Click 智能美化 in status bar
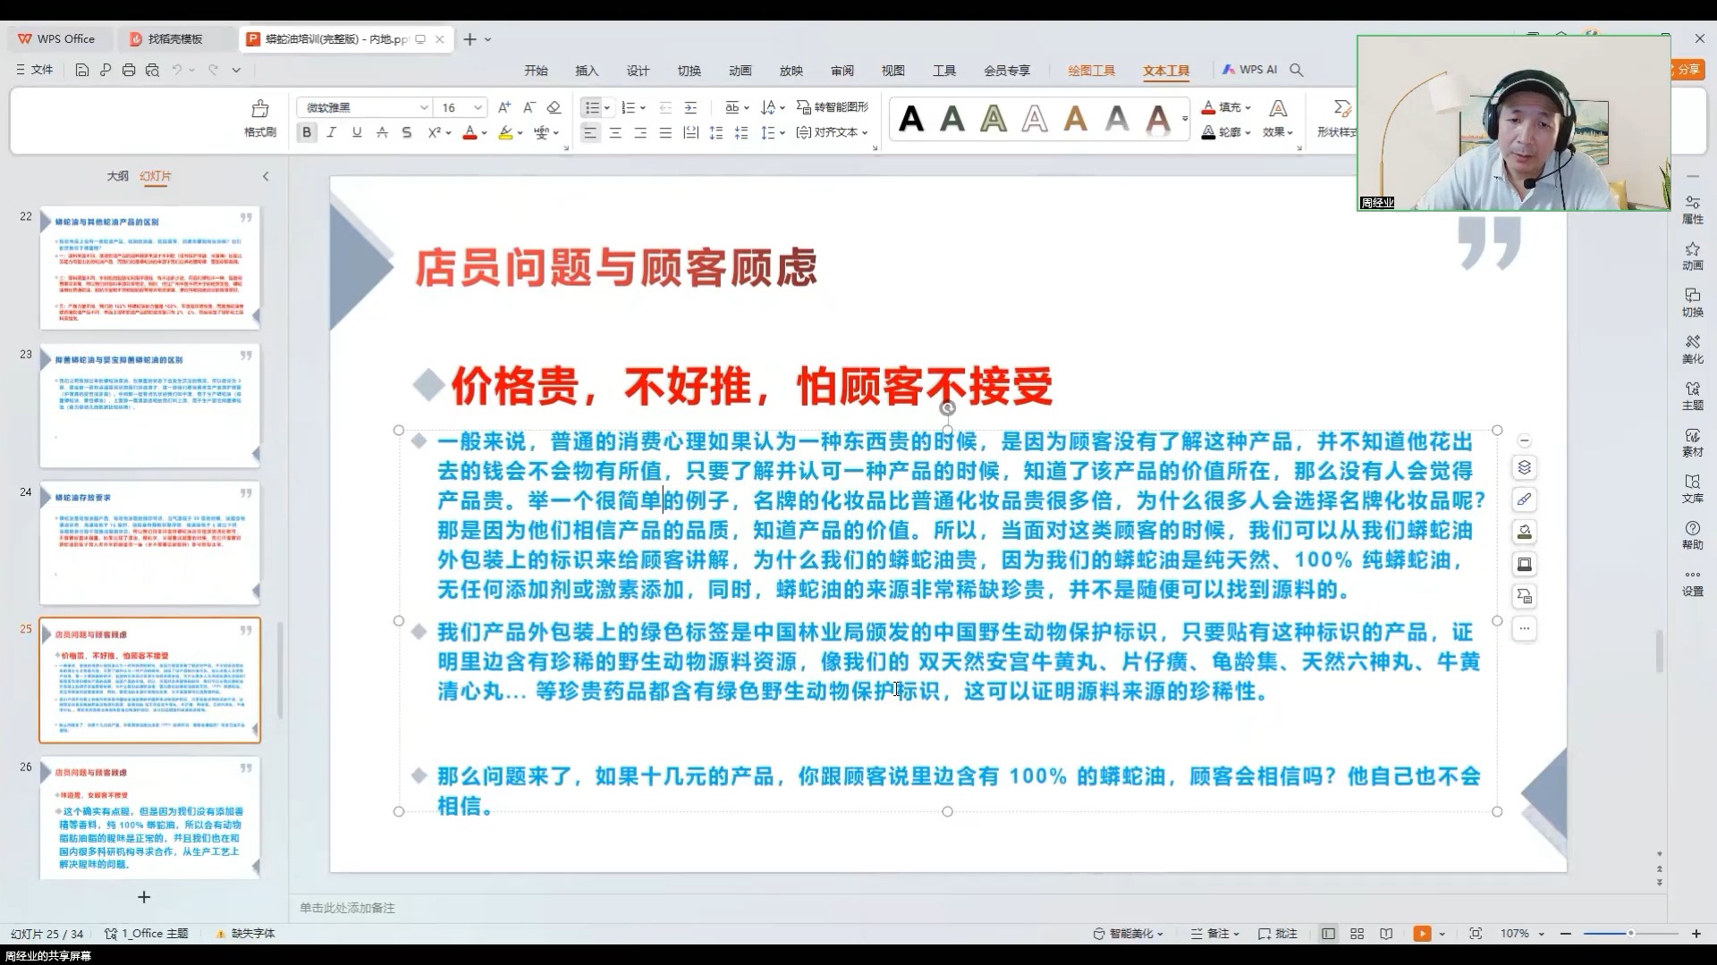 coord(1128,933)
